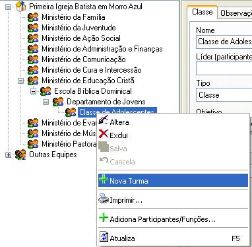Click green plus icon for Adiciona Participantes
This screenshot has height=247, width=252.
[104, 217]
